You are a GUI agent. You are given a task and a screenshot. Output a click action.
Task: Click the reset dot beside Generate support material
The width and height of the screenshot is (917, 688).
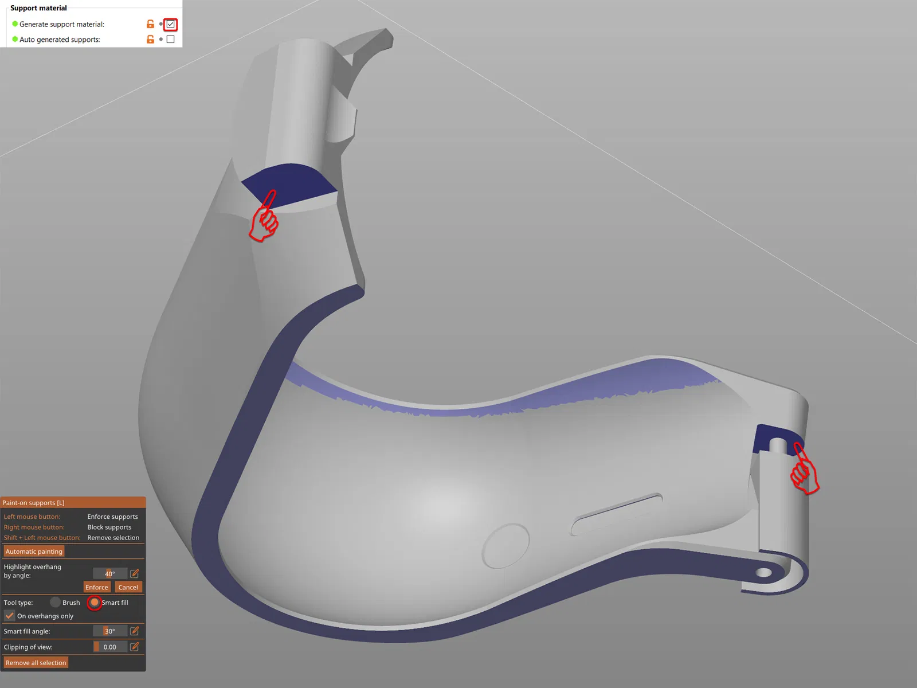[161, 24]
